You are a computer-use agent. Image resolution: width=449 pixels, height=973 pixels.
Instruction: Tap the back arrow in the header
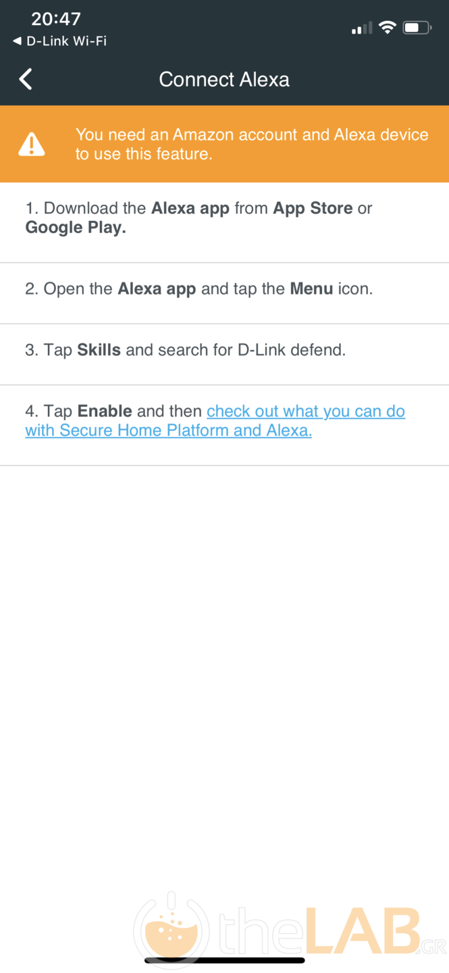pos(26,79)
